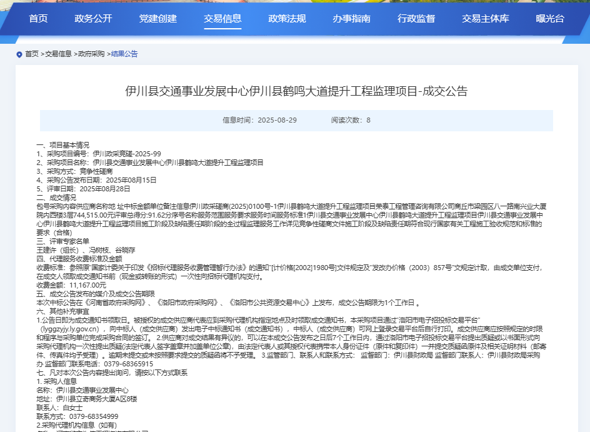Click the expert names line starting 王建许
Viewport: 590px width, 432px height.
(86, 250)
